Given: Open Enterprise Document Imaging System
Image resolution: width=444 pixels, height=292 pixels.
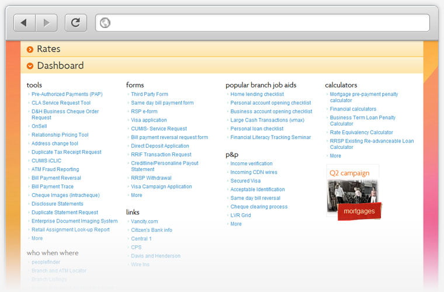Looking at the screenshot, I should click(74, 221).
